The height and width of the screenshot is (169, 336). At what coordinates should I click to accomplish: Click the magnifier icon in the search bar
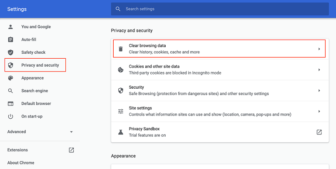(118, 9)
